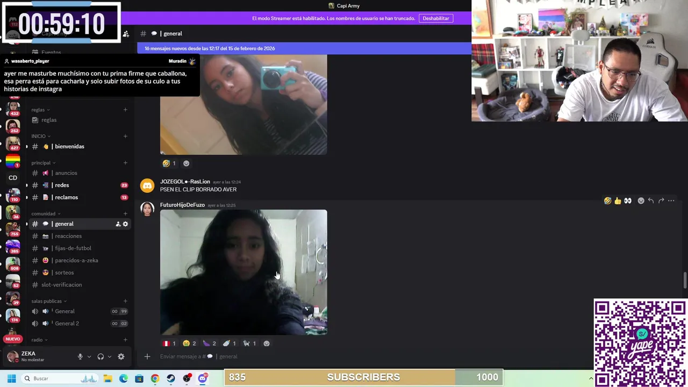Screen dimensions: 688x387
Task: Create invite for general channel
Action: point(118,224)
